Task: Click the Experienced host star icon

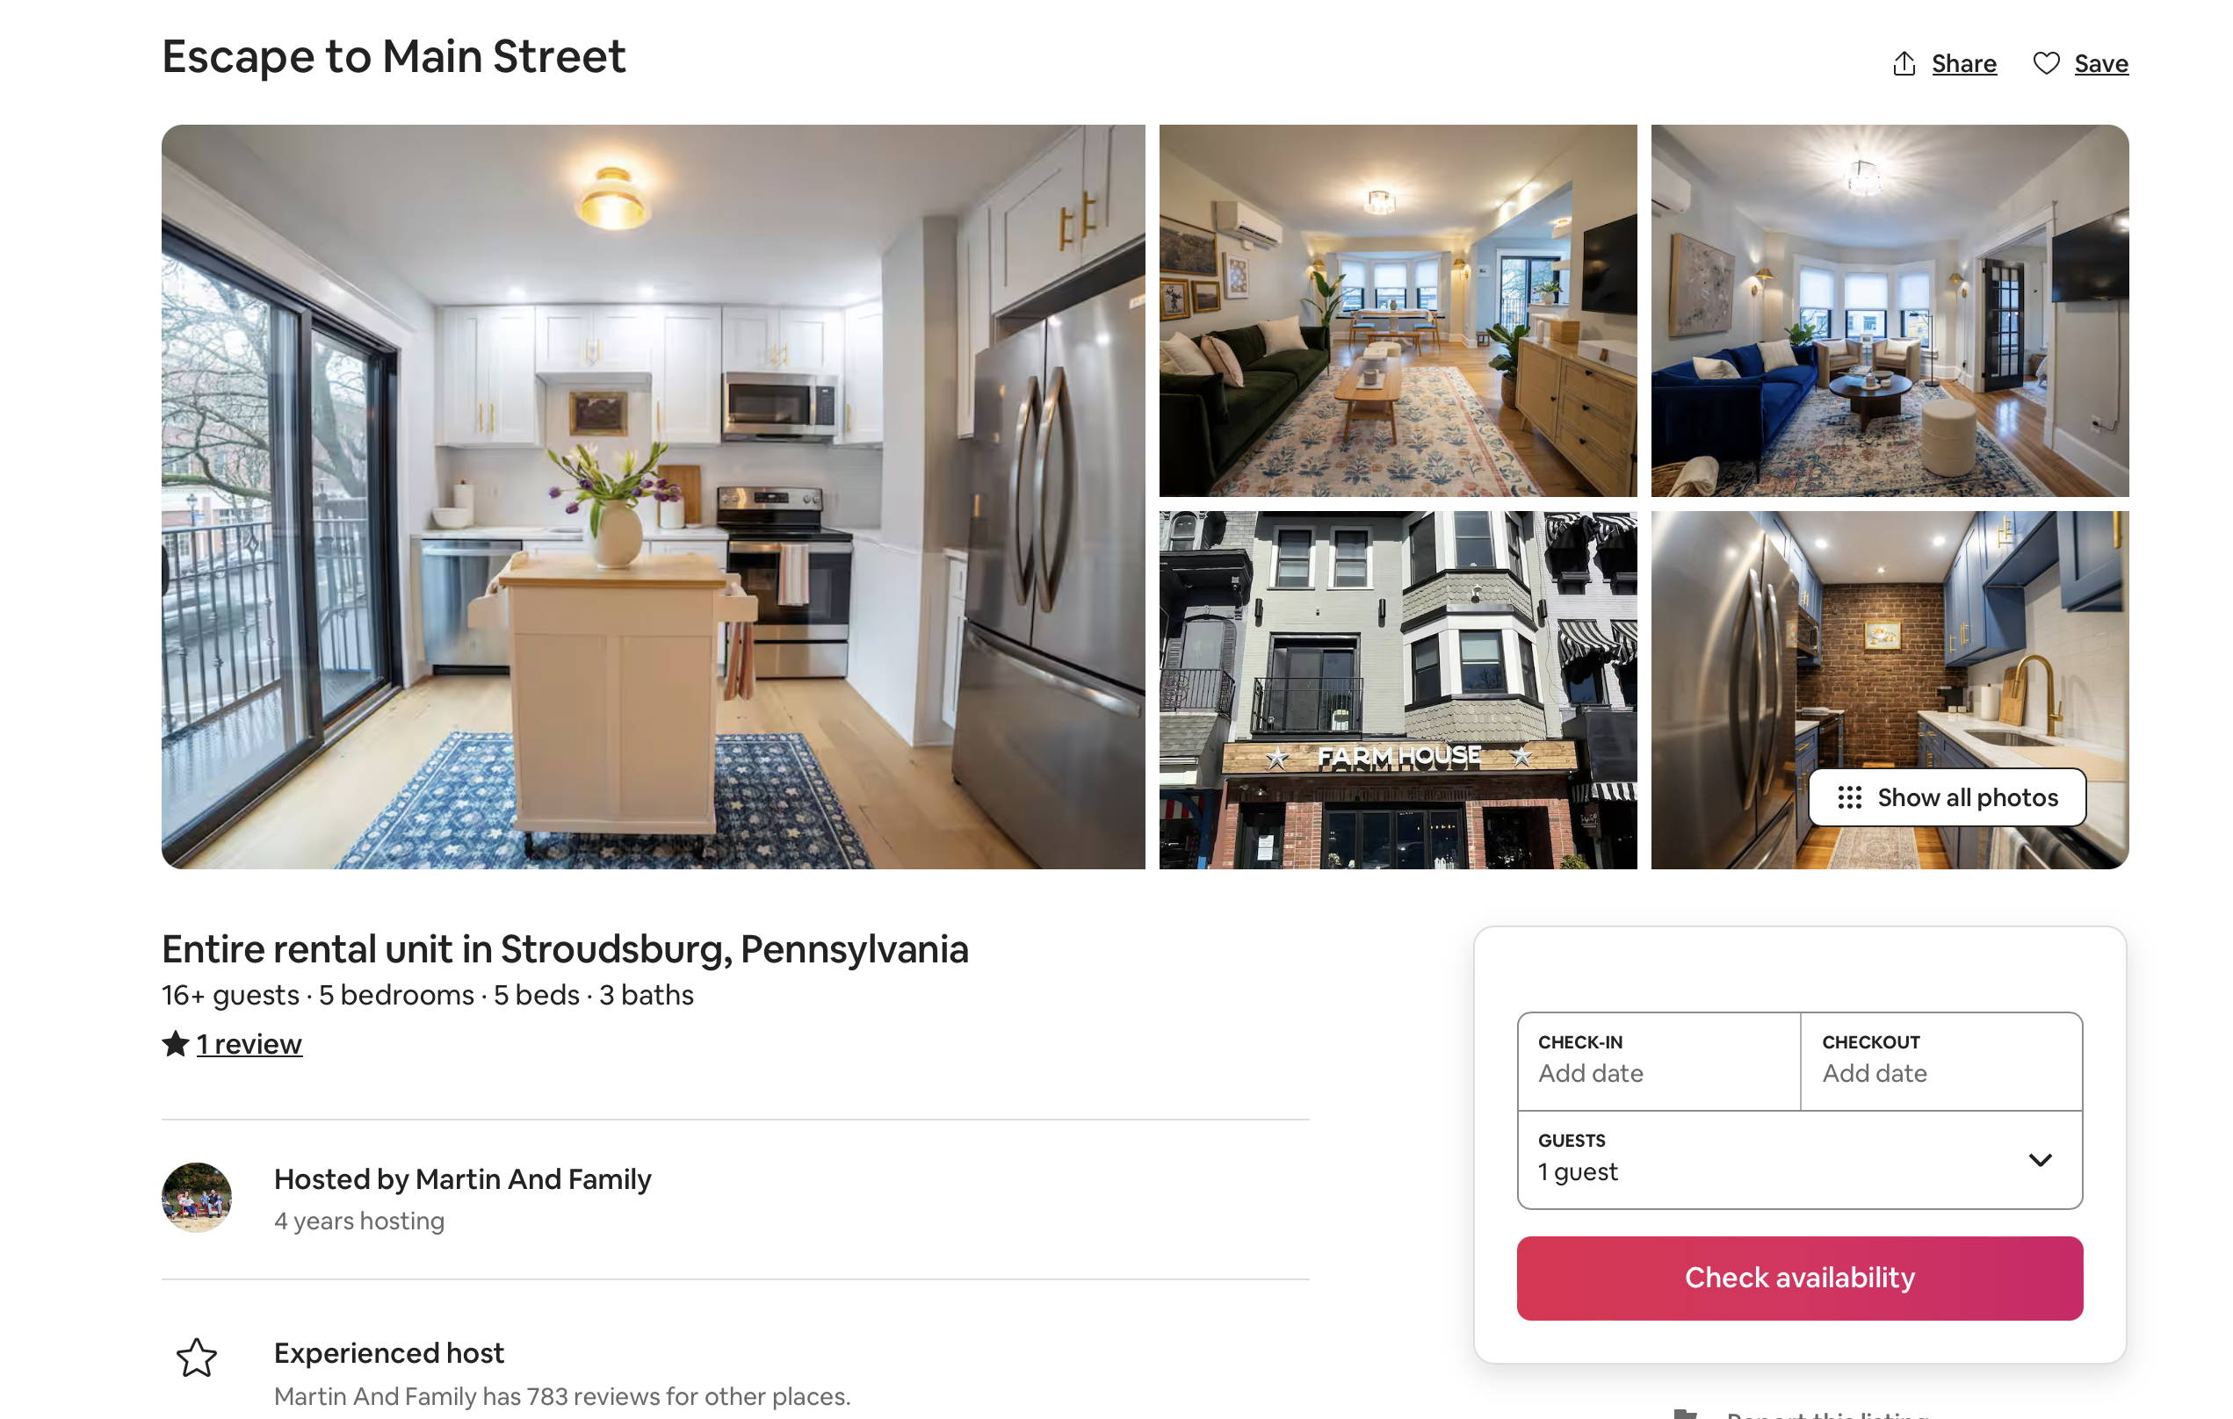Action: [x=197, y=1358]
